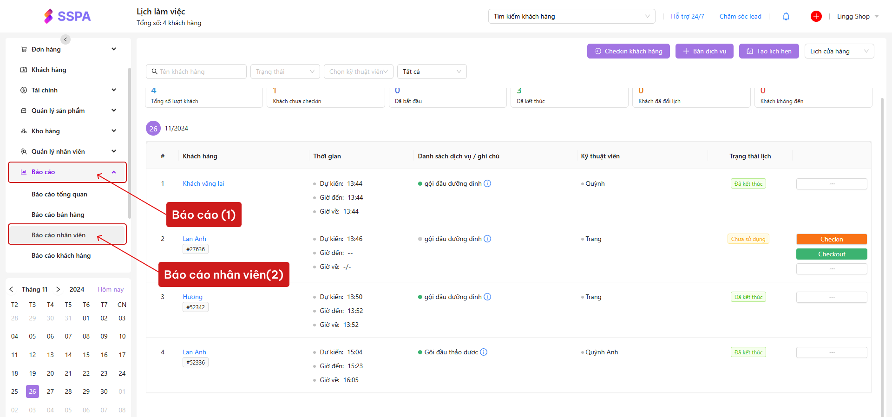Expand the Đơn hàng menu chevron
Image resolution: width=892 pixels, height=417 pixels.
pos(114,49)
